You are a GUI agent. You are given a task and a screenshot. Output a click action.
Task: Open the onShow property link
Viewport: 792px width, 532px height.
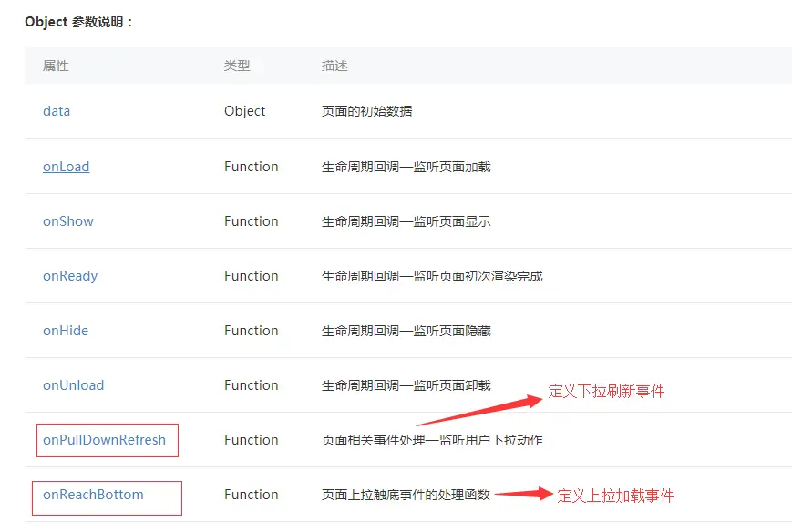point(68,221)
